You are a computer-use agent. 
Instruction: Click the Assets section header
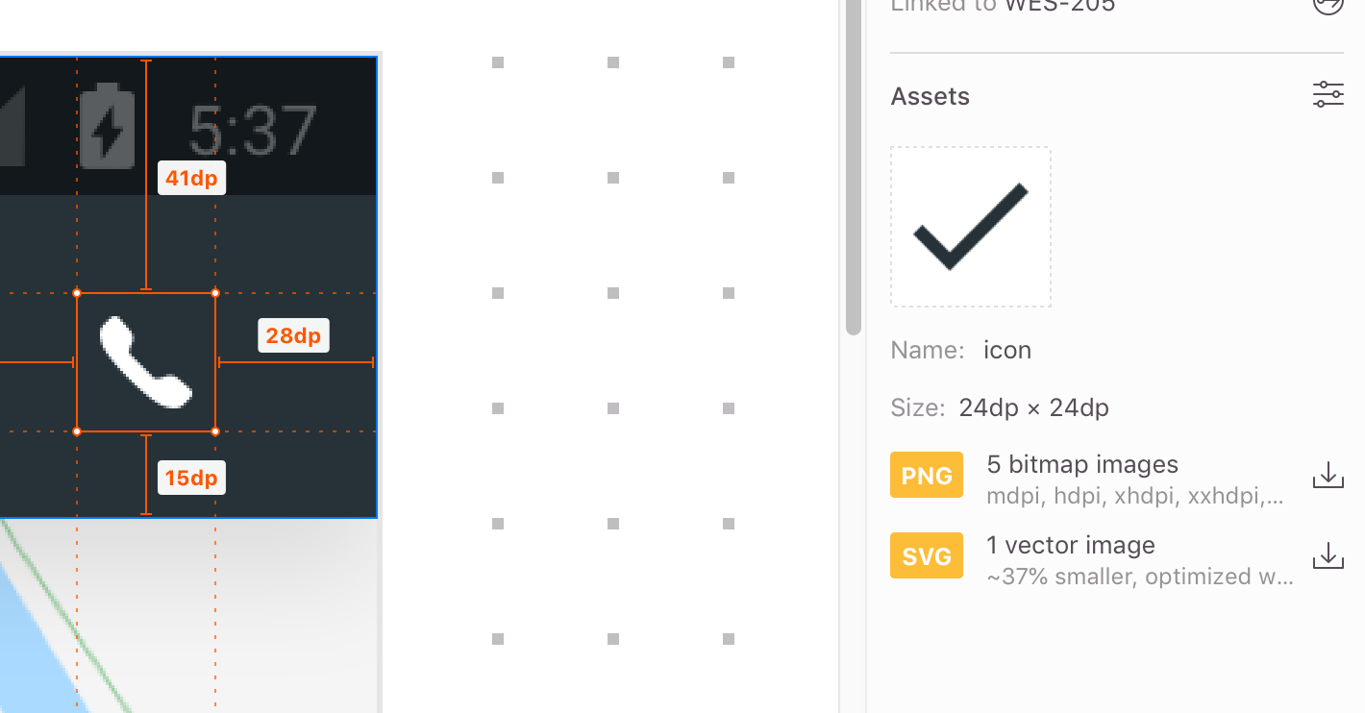[x=929, y=95]
